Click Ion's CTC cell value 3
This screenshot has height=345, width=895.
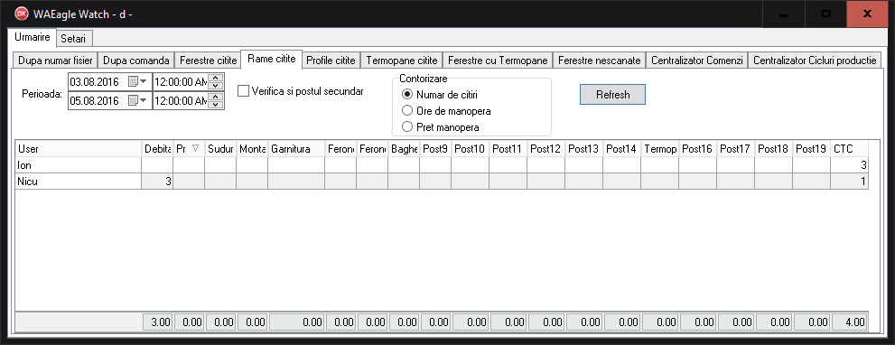pyautogui.click(x=850, y=165)
